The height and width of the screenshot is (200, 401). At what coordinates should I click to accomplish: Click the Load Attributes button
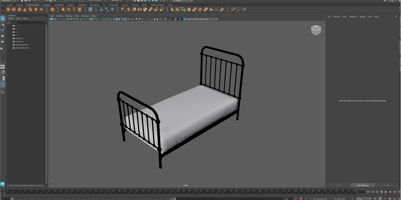[363, 185]
